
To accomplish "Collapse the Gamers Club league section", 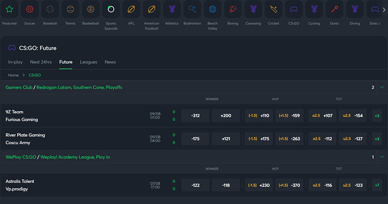I will pyautogui.click(x=382, y=87).
